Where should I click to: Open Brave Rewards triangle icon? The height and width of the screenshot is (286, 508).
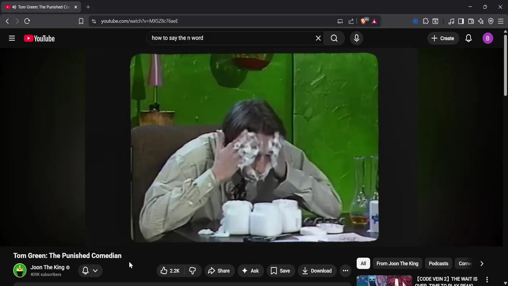pyautogui.click(x=374, y=21)
